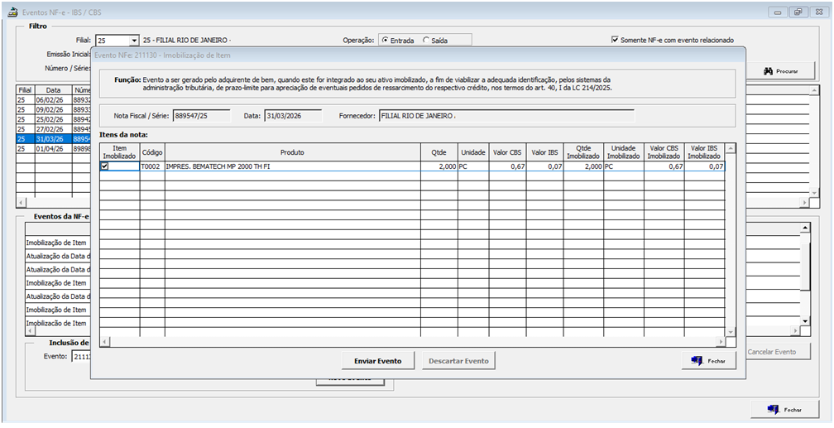Click the Valor CBS column header

[509, 152]
